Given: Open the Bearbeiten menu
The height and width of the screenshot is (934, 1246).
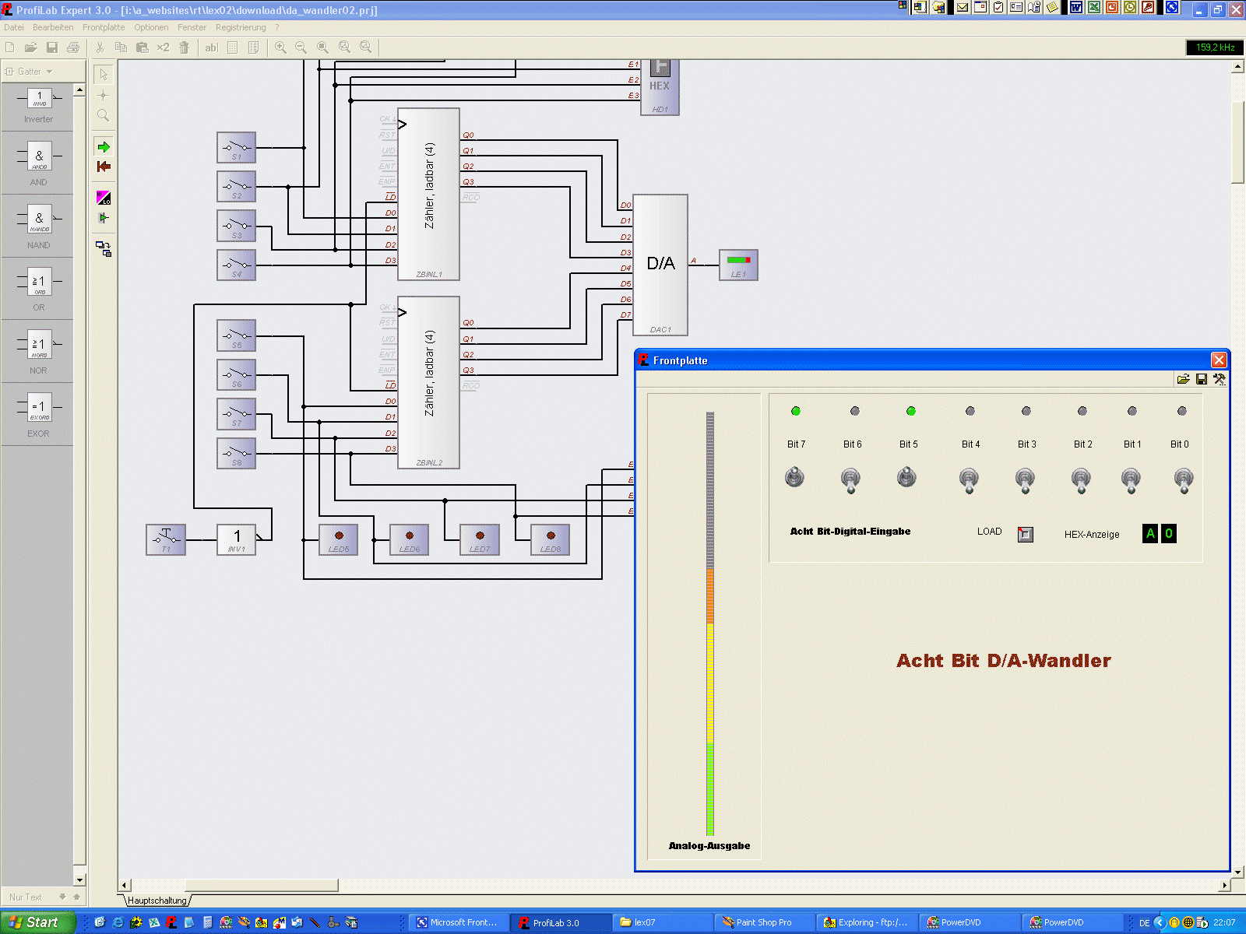Looking at the screenshot, I should (53, 27).
